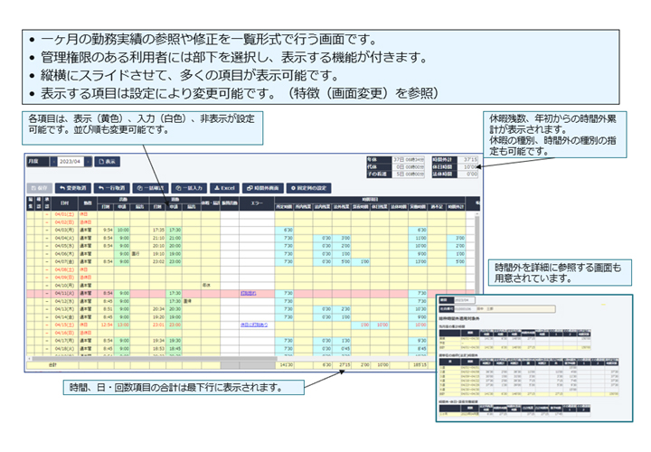
Task: Select the 04/04(火) date cell
Action: click(x=64, y=239)
